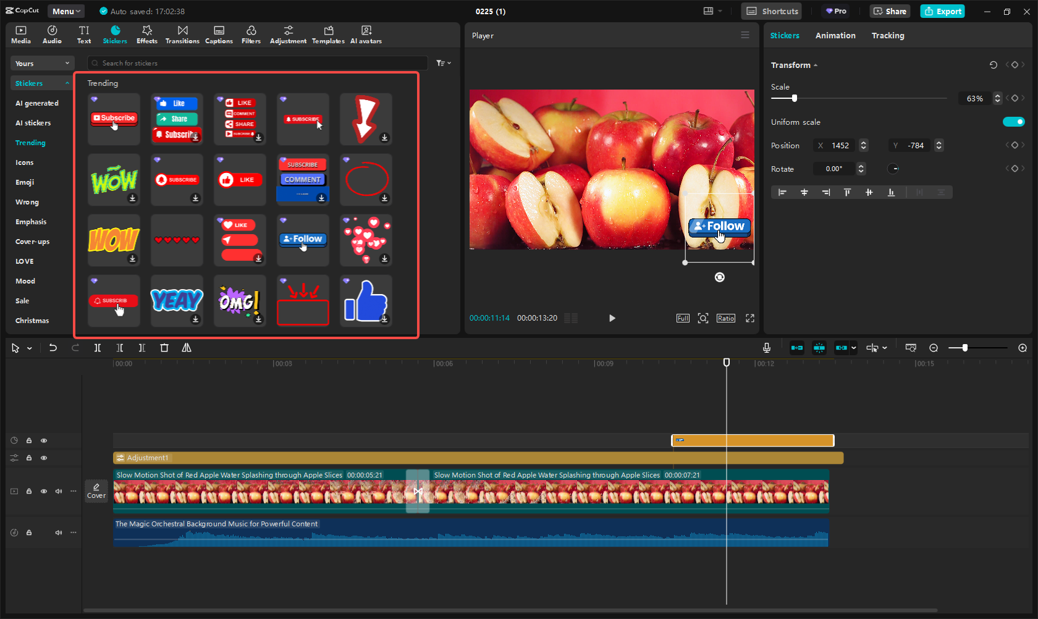1038x619 pixels.
Task: Click the Undo arrow in timeline toolbar
Action: pyautogui.click(x=53, y=348)
